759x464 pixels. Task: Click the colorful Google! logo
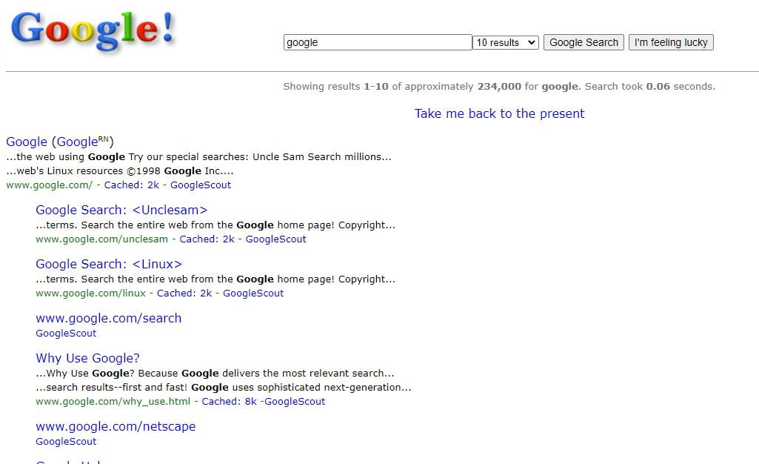coord(92,30)
